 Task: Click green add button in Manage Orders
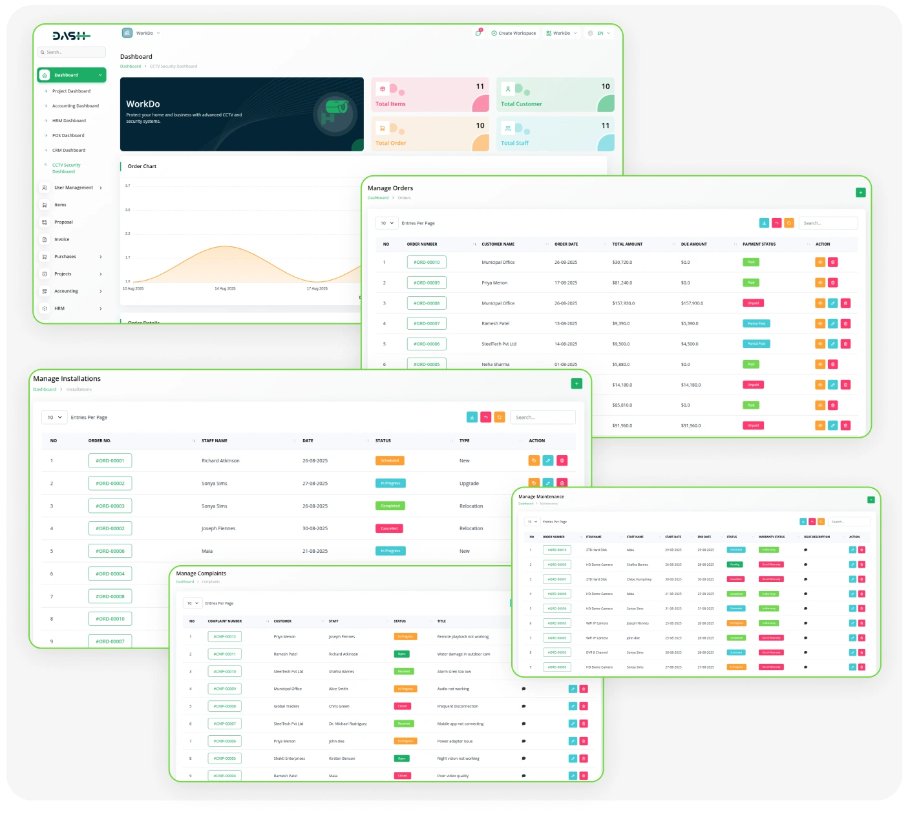pos(860,193)
